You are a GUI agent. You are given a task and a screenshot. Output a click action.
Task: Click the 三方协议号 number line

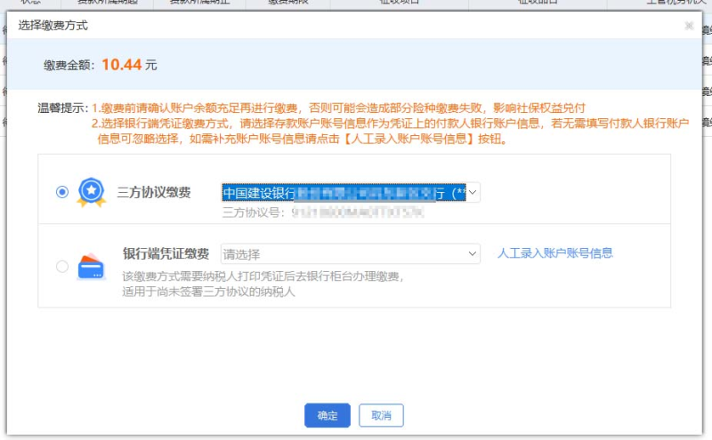[x=323, y=212]
